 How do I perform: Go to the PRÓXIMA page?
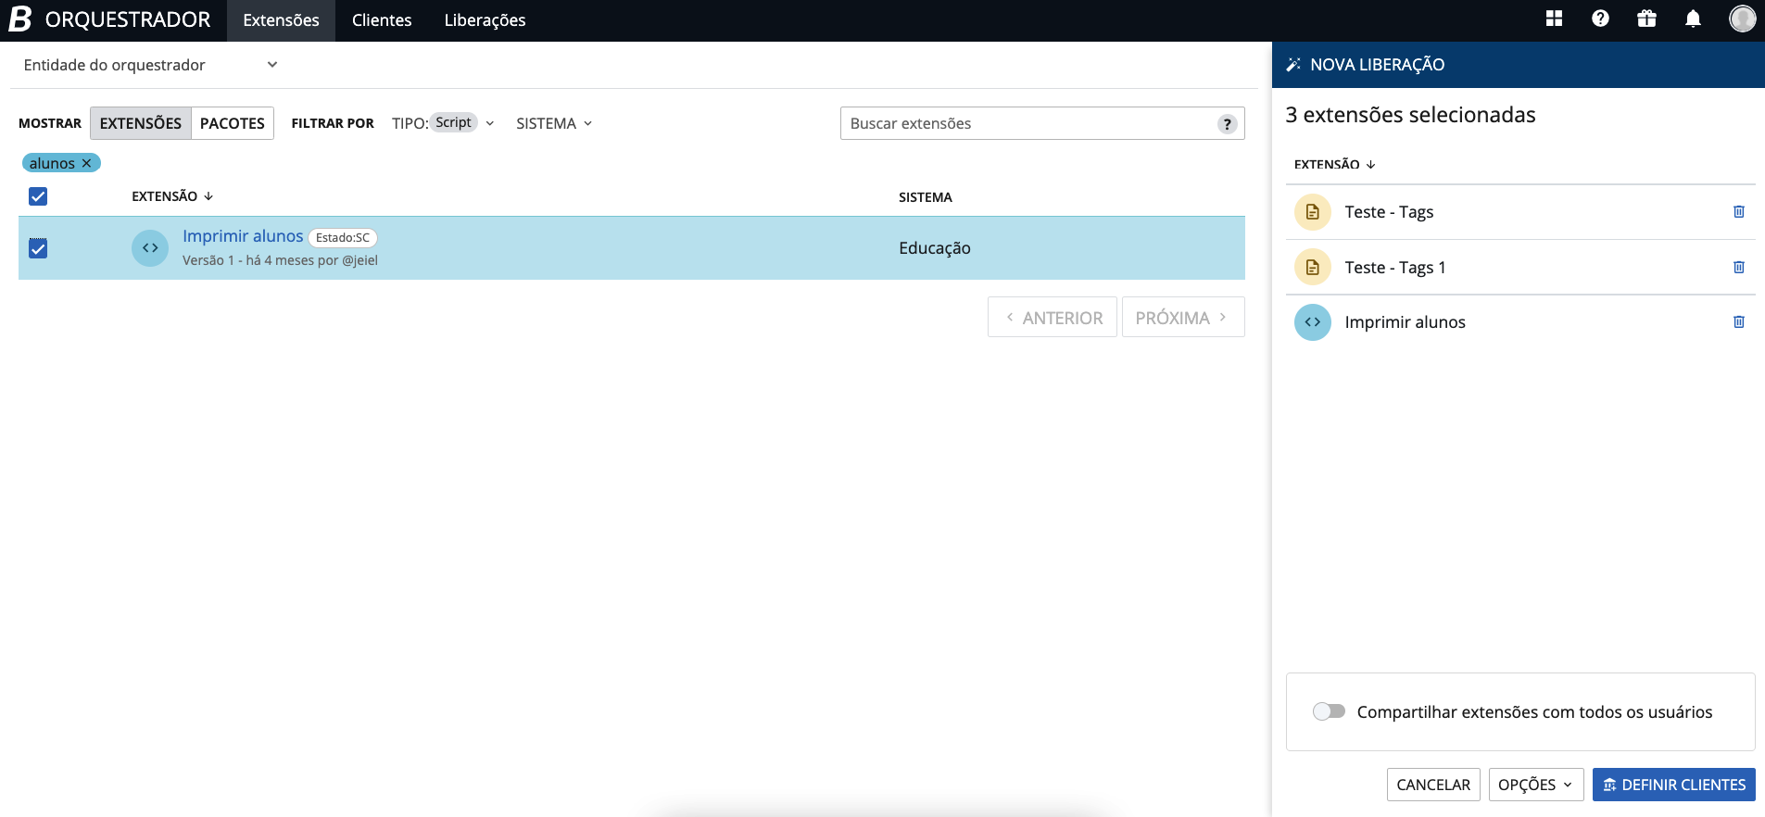(1183, 317)
